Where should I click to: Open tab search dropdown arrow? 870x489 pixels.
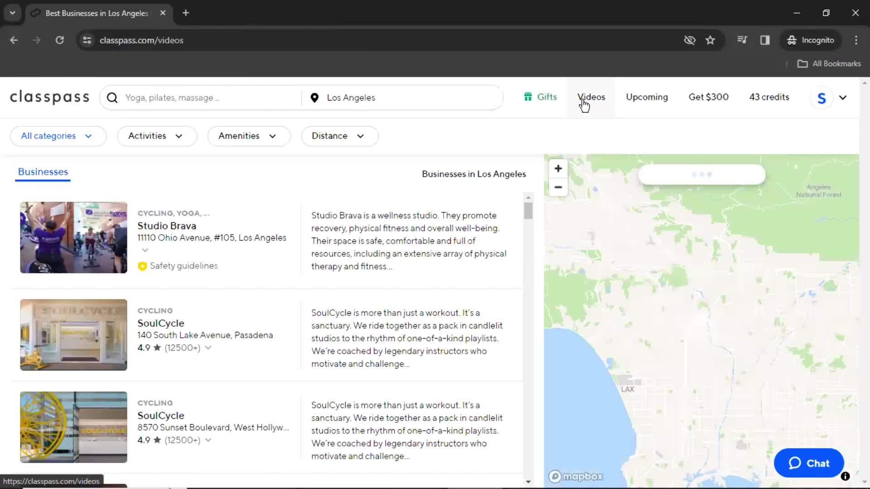pos(12,13)
